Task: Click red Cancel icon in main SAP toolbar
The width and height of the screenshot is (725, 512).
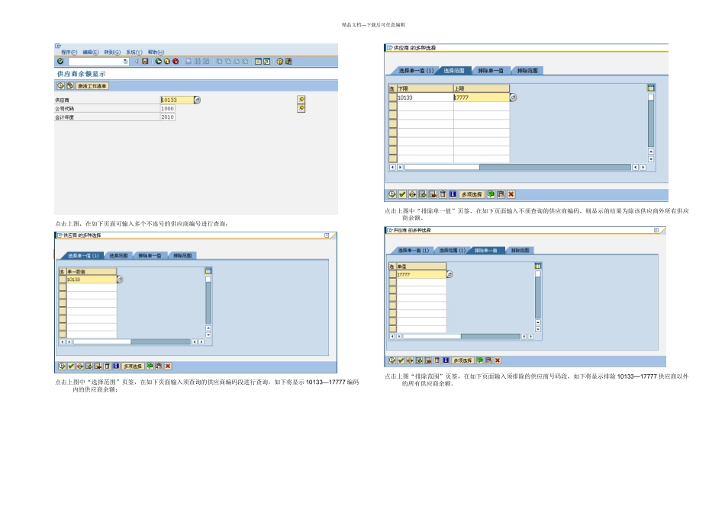Action: pos(176,62)
